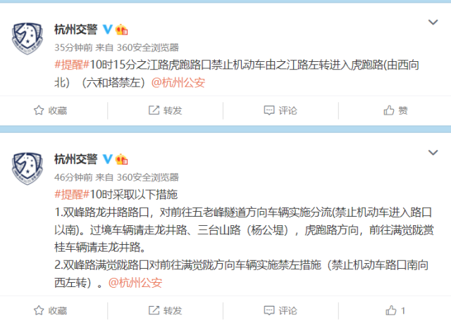Expand the chevron menu of first post
Viewport: 451px width, 325px height.
pyautogui.click(x=433, y=22)
